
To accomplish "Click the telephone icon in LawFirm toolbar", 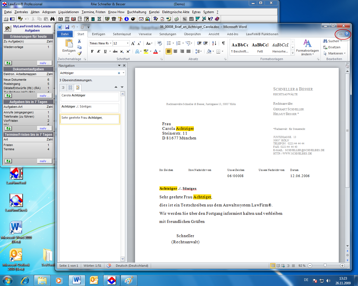I will [114, 19].
